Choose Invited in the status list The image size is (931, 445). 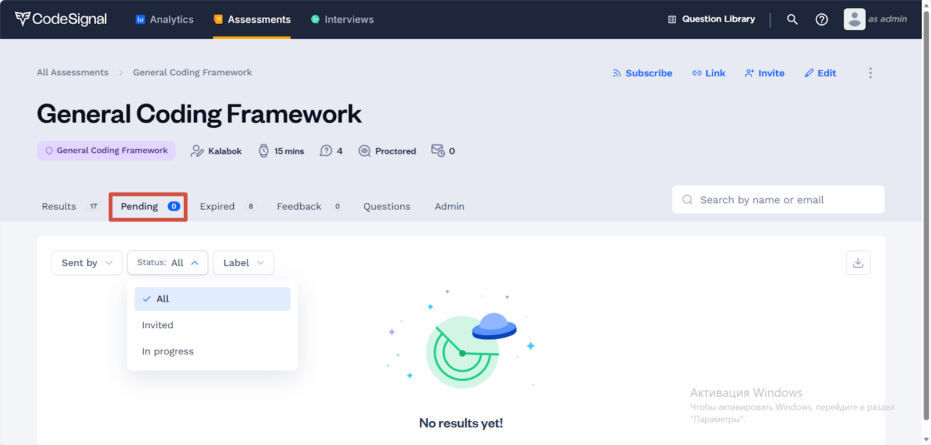pos(158,325)
